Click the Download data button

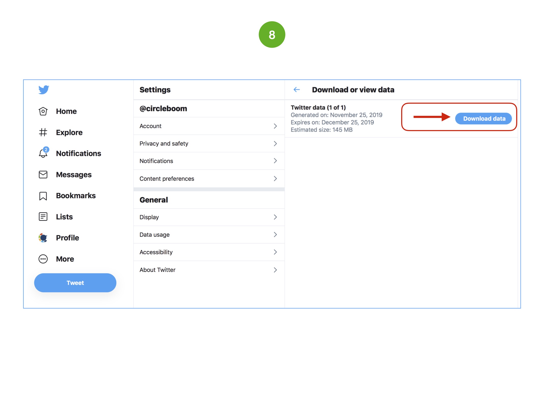click(x=484, y=119)
